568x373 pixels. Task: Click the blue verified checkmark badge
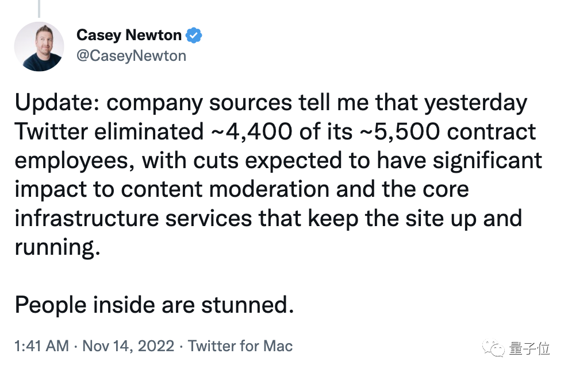click(x=194, y=36)
